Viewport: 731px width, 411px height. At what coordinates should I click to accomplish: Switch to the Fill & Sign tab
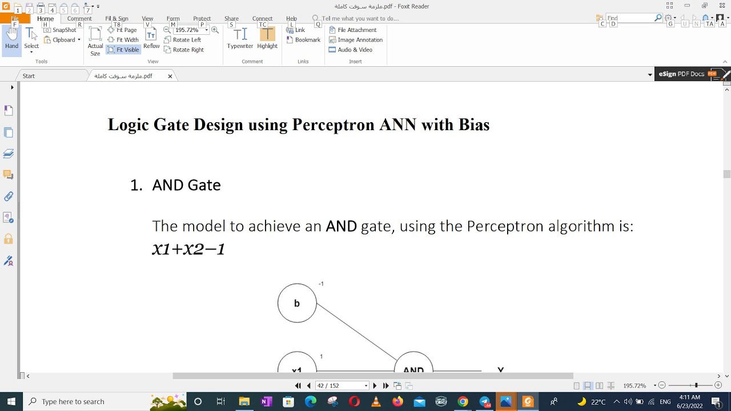(x=117, y=19)
